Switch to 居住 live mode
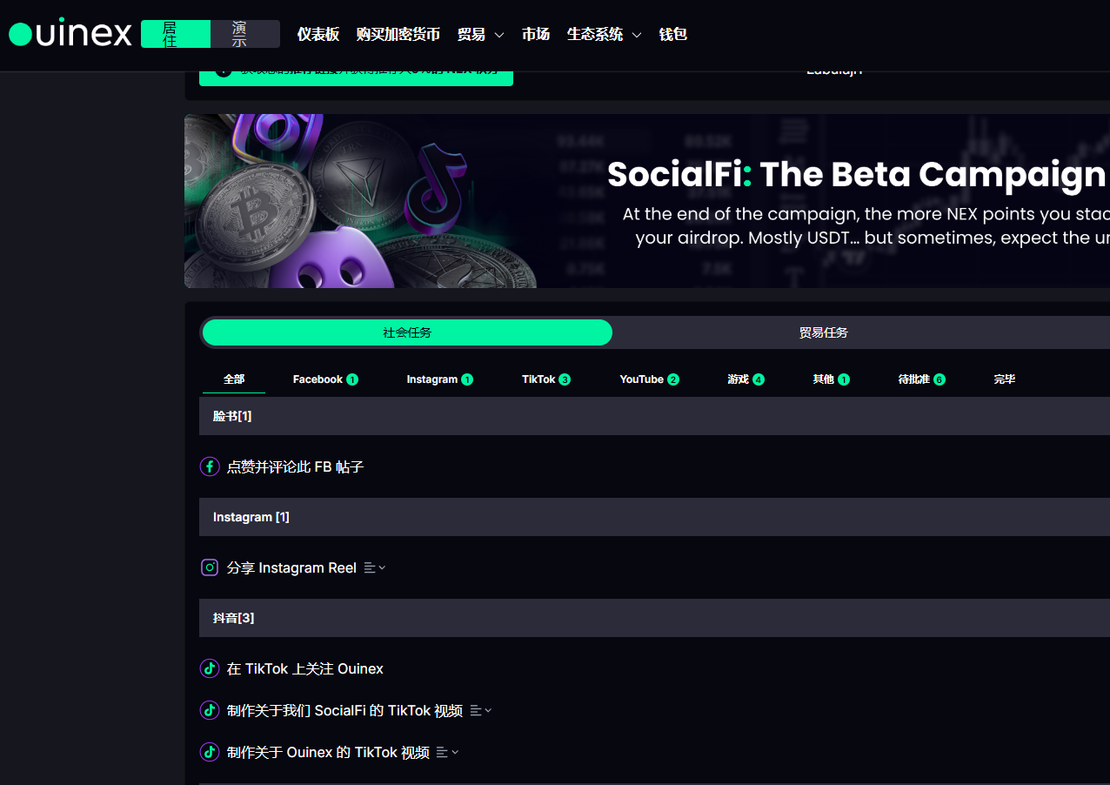The width and height of the screenshot is (1110, 785). click(176, 34)
